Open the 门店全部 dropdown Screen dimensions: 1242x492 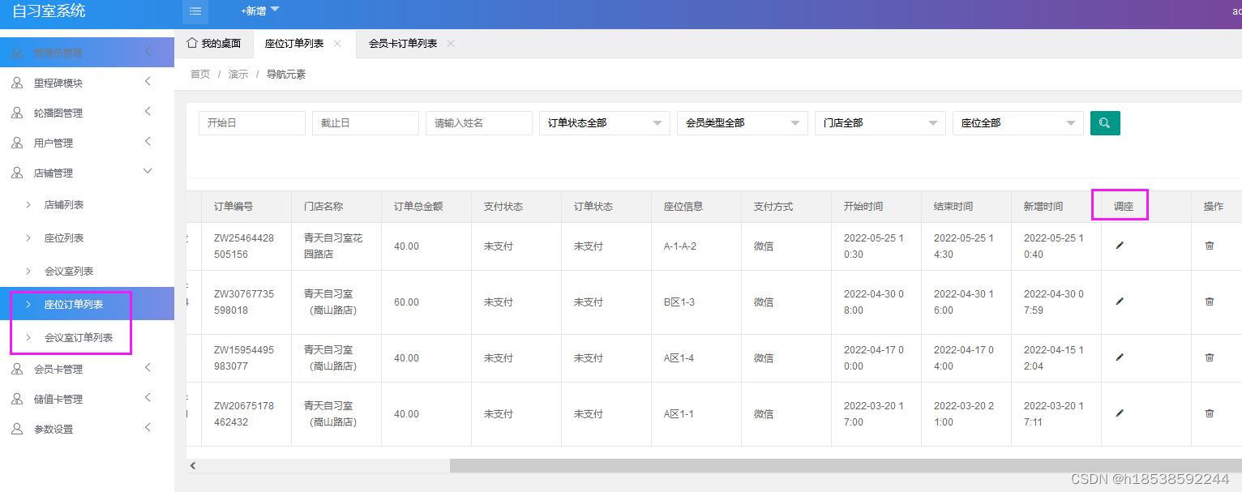[x=880, y=123]
